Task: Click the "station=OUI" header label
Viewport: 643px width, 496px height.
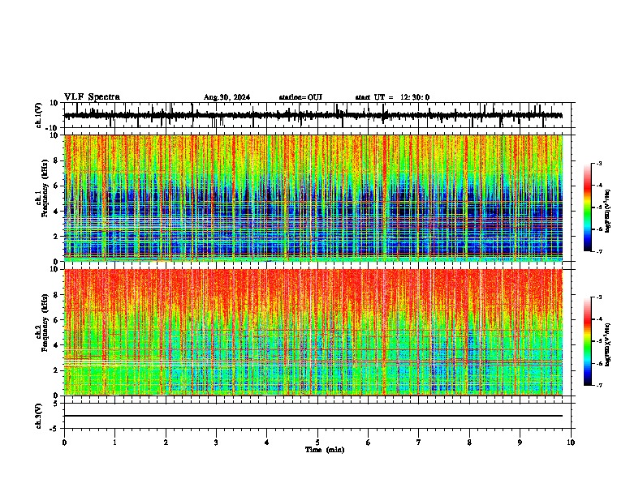Action: coord(300,97)
